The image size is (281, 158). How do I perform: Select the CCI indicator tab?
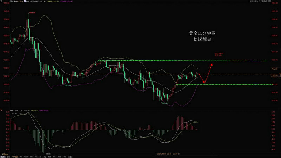click(36, 157)
